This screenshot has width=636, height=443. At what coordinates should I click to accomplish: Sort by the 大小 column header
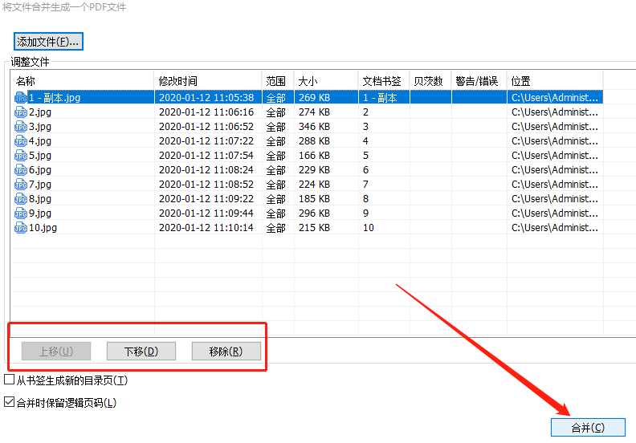326,81
